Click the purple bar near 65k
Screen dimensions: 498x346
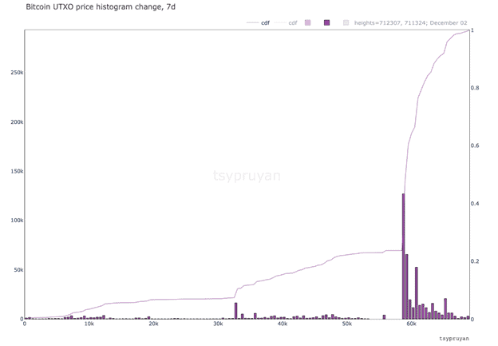(x=445, y=308)
